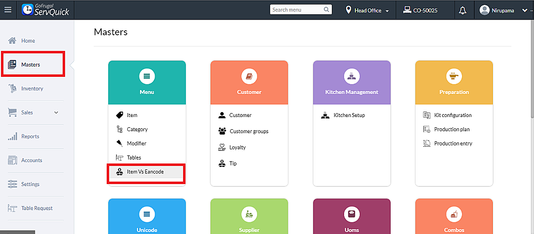Screen dimensions: 534x234
Task: Open Table Request in sidebar
Action: pos(37,208)
